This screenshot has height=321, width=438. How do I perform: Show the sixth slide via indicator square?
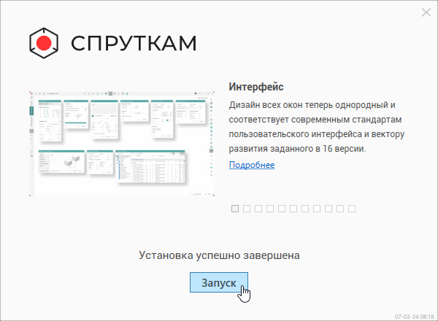(293, 209)
